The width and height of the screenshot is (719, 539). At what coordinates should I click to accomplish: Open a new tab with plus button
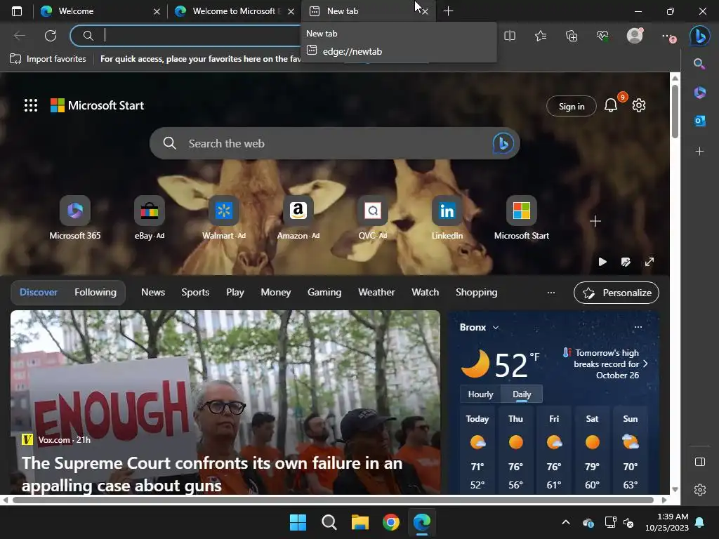click(448, 11)
